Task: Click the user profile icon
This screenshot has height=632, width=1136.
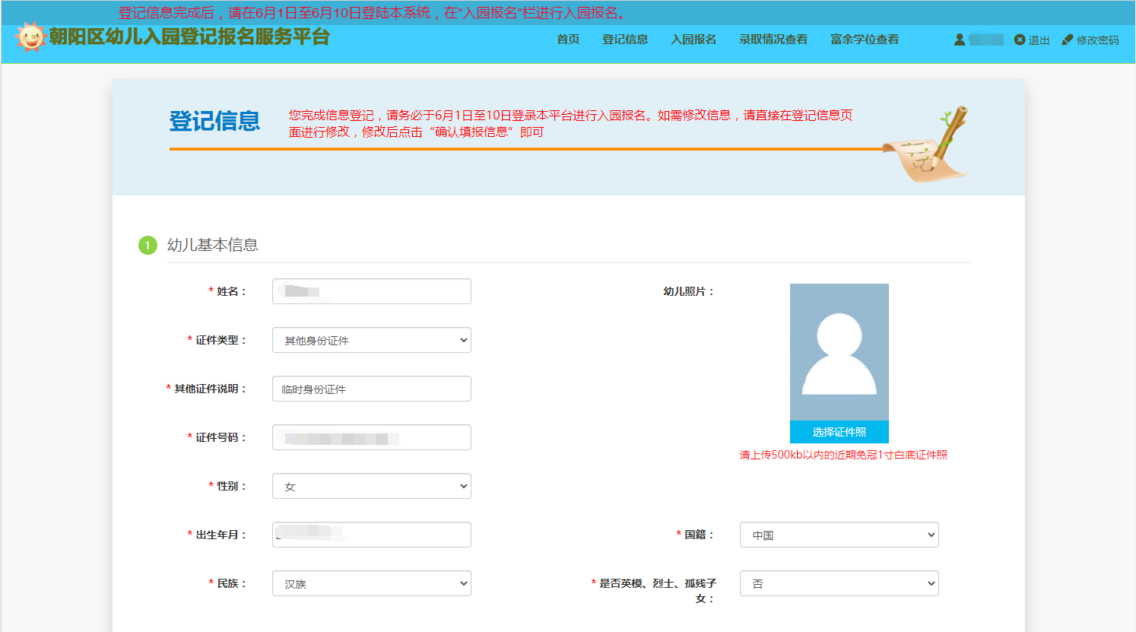Action: click(960, 40)
